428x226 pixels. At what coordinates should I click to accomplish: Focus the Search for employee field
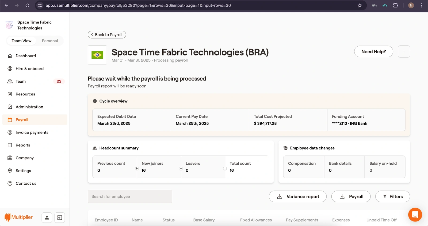pyautogui.click(x=130, y=196)
